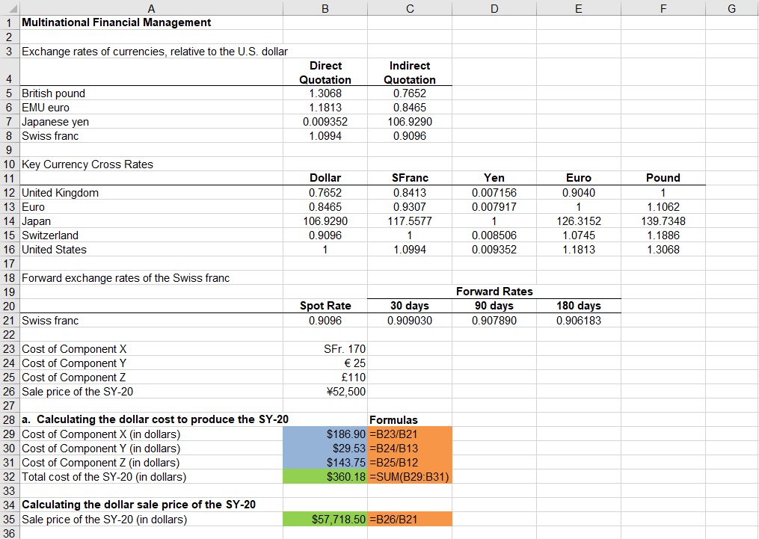Click column E header

point(579,8)
